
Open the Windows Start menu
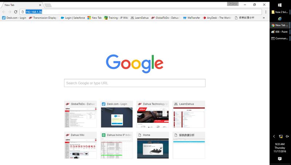click(280, 5)
